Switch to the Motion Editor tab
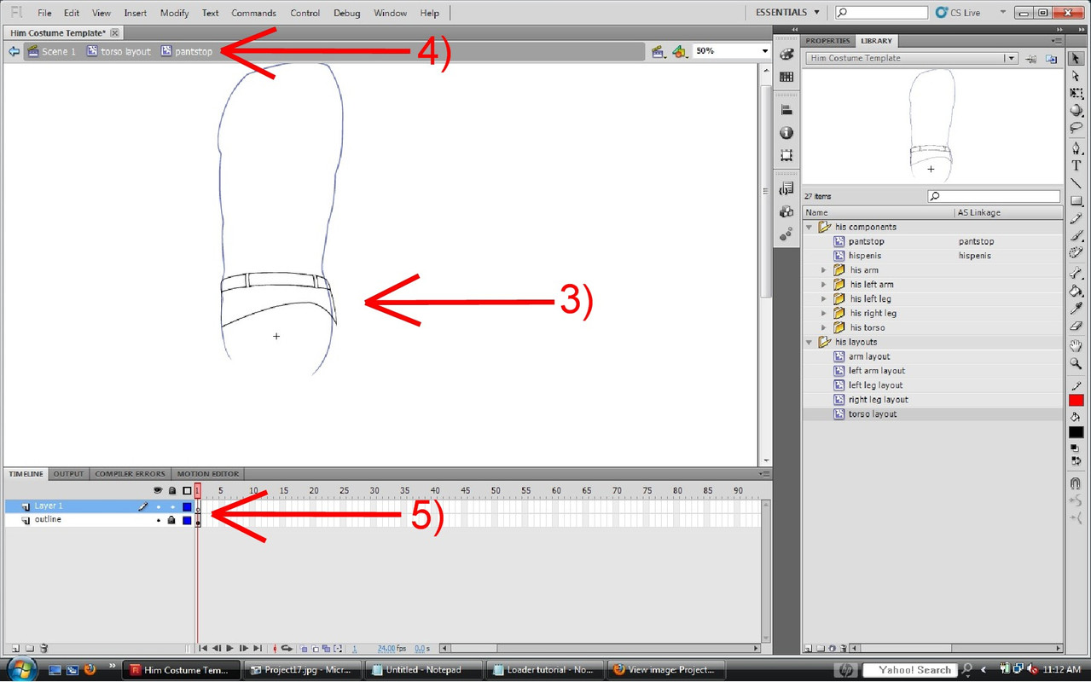Image resolution: width=1091 pixels, height=682 pixels. pos(207,474)
